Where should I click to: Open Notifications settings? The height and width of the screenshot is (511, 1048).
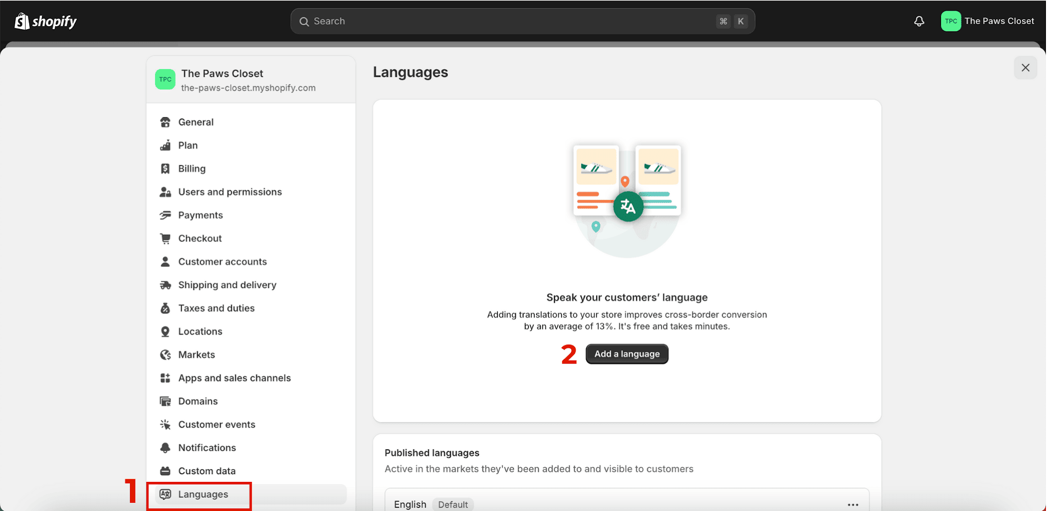coord(251,448)
